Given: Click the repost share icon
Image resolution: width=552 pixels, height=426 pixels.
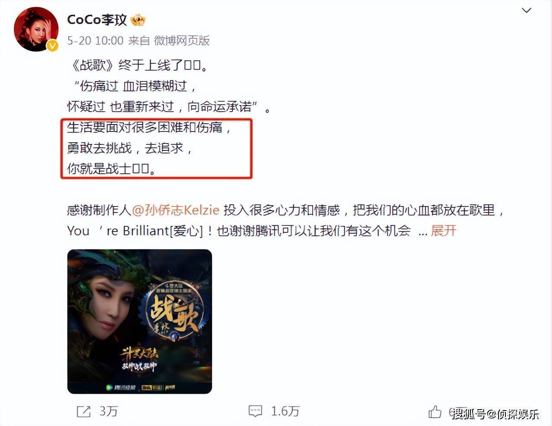Looking at the screenshot, I should (83, 412).
